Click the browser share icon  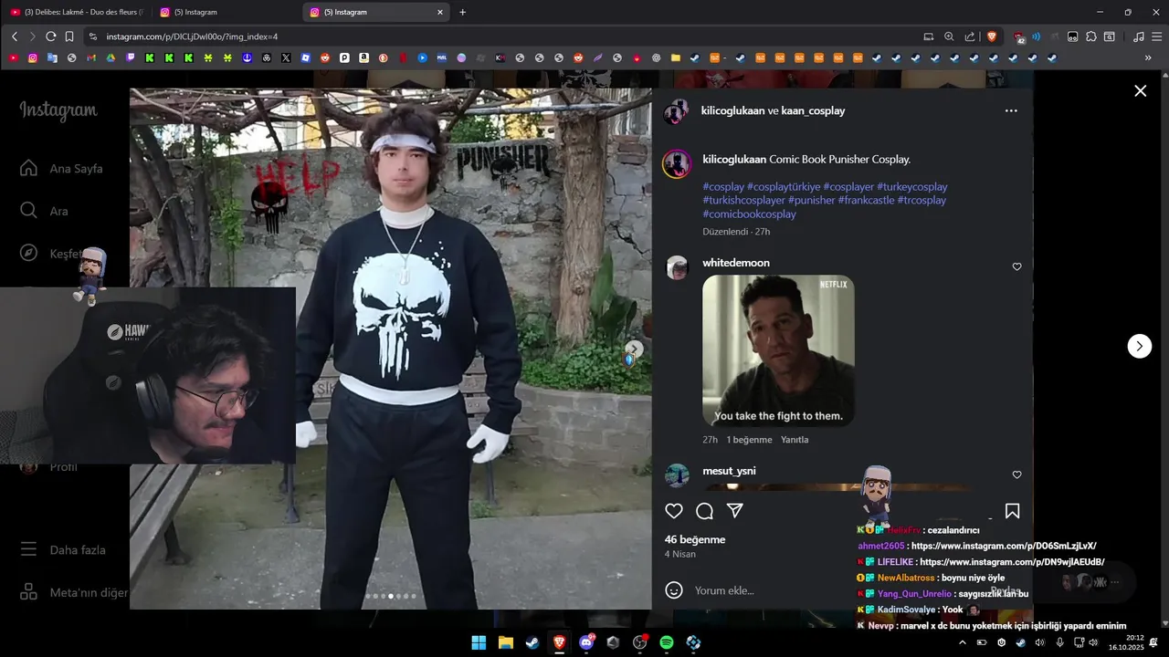[970, 36]
